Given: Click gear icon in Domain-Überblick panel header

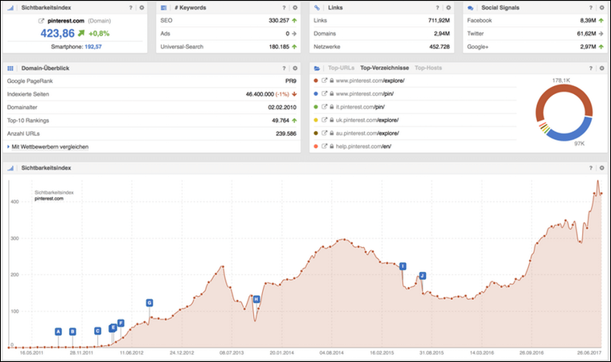Looking at the screenshot, I should click(294, 68).
